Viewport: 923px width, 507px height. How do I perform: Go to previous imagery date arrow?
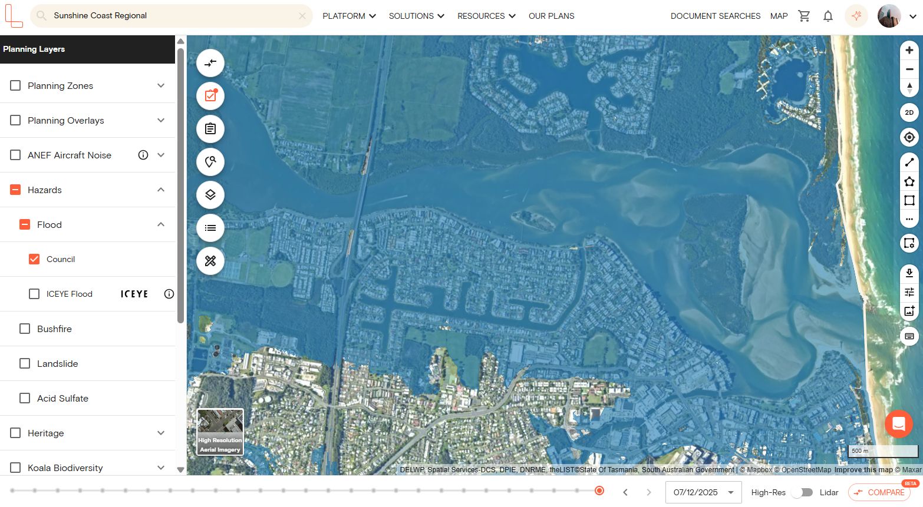[625, 492]
